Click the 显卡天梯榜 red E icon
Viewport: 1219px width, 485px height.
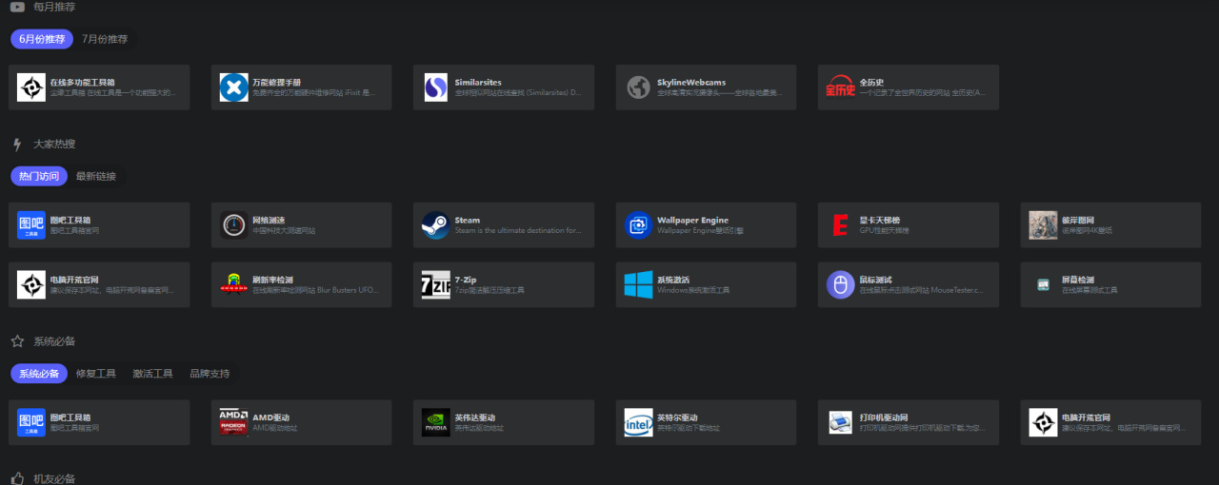841,225
